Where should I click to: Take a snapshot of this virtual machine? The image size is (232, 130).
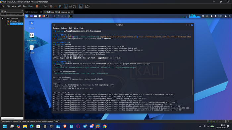(x=51, y=6)
